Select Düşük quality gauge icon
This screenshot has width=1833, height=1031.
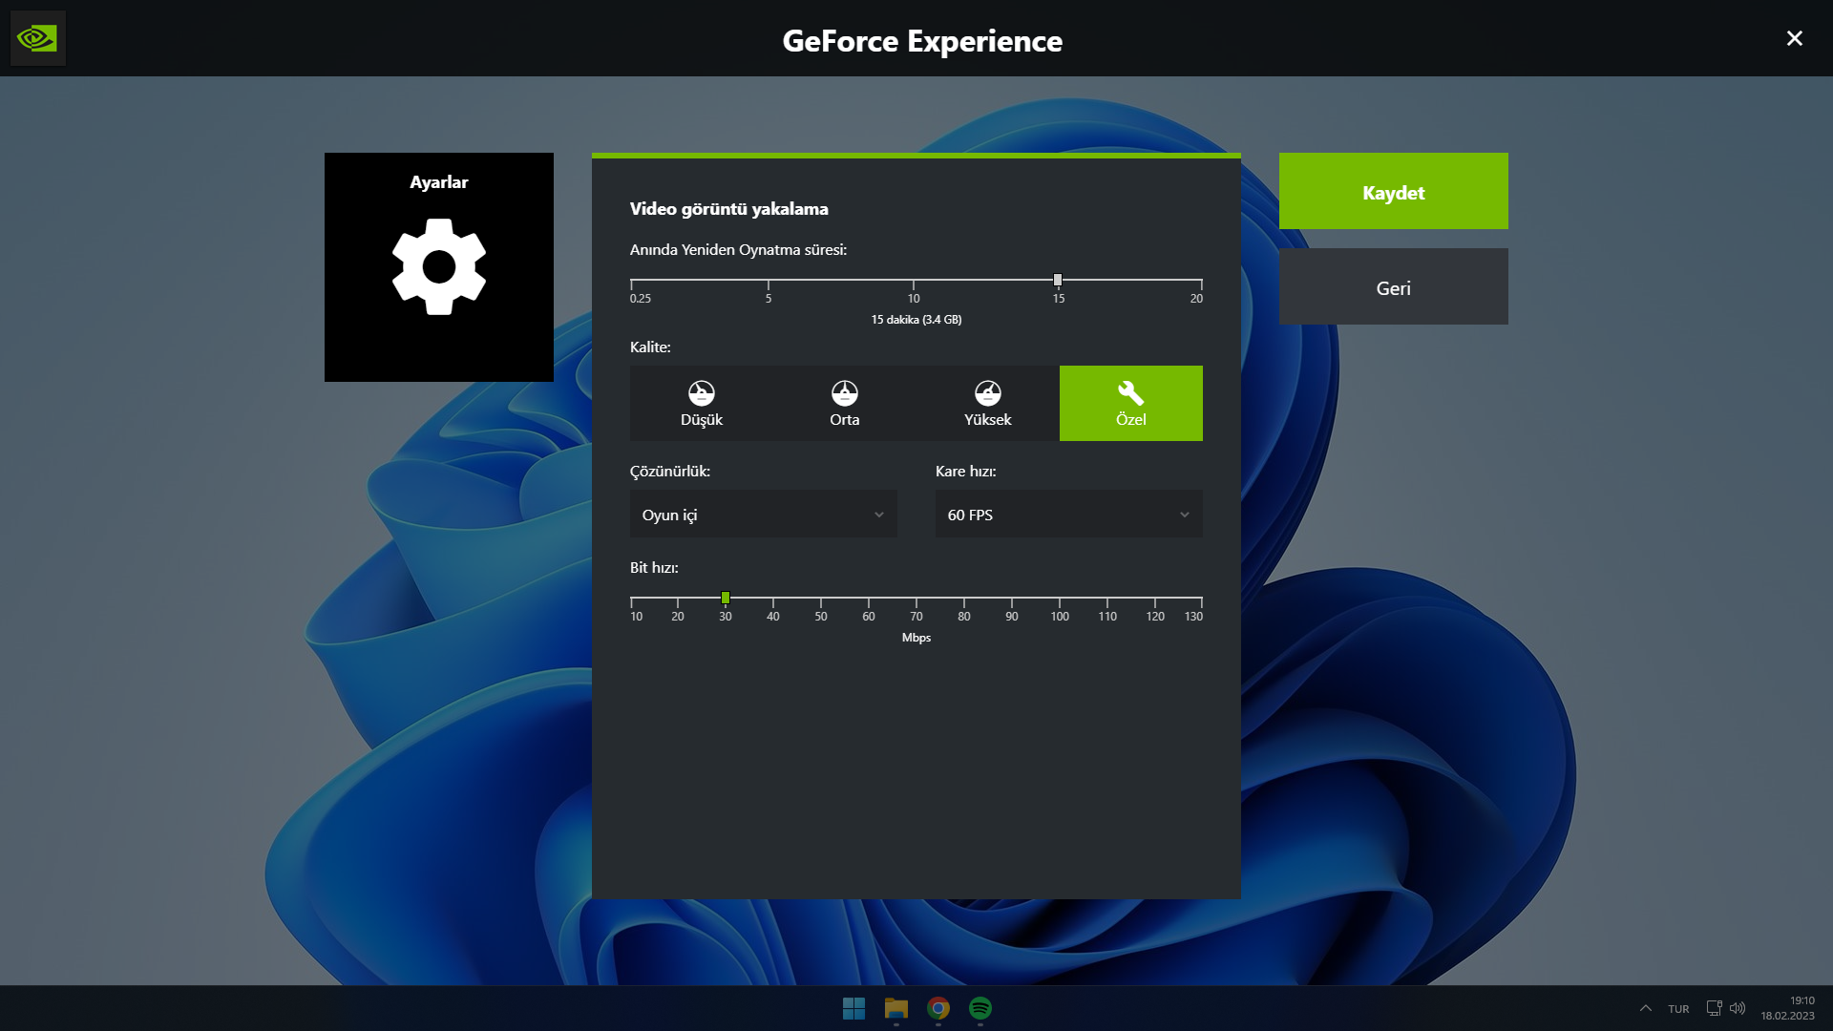[x=701, y=393]
